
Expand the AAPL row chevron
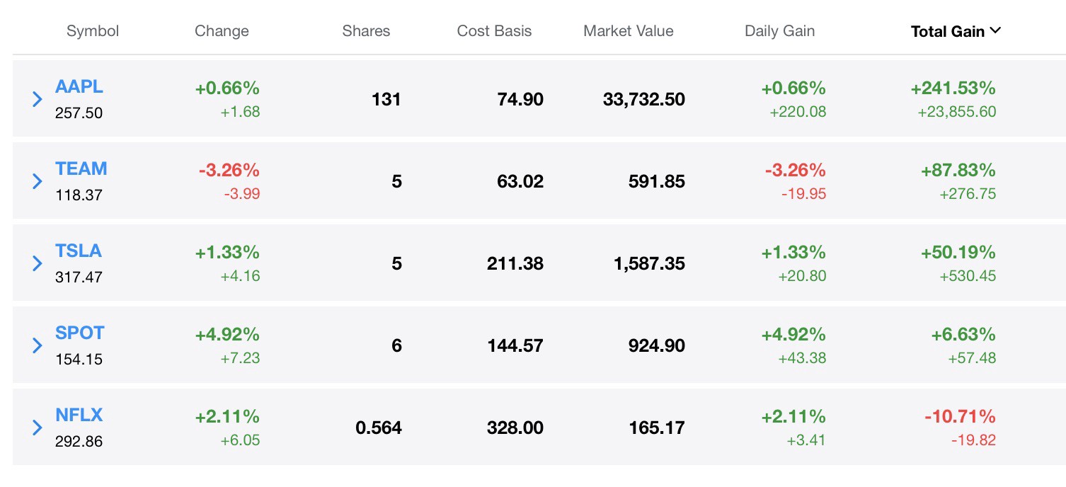[38, 99]
